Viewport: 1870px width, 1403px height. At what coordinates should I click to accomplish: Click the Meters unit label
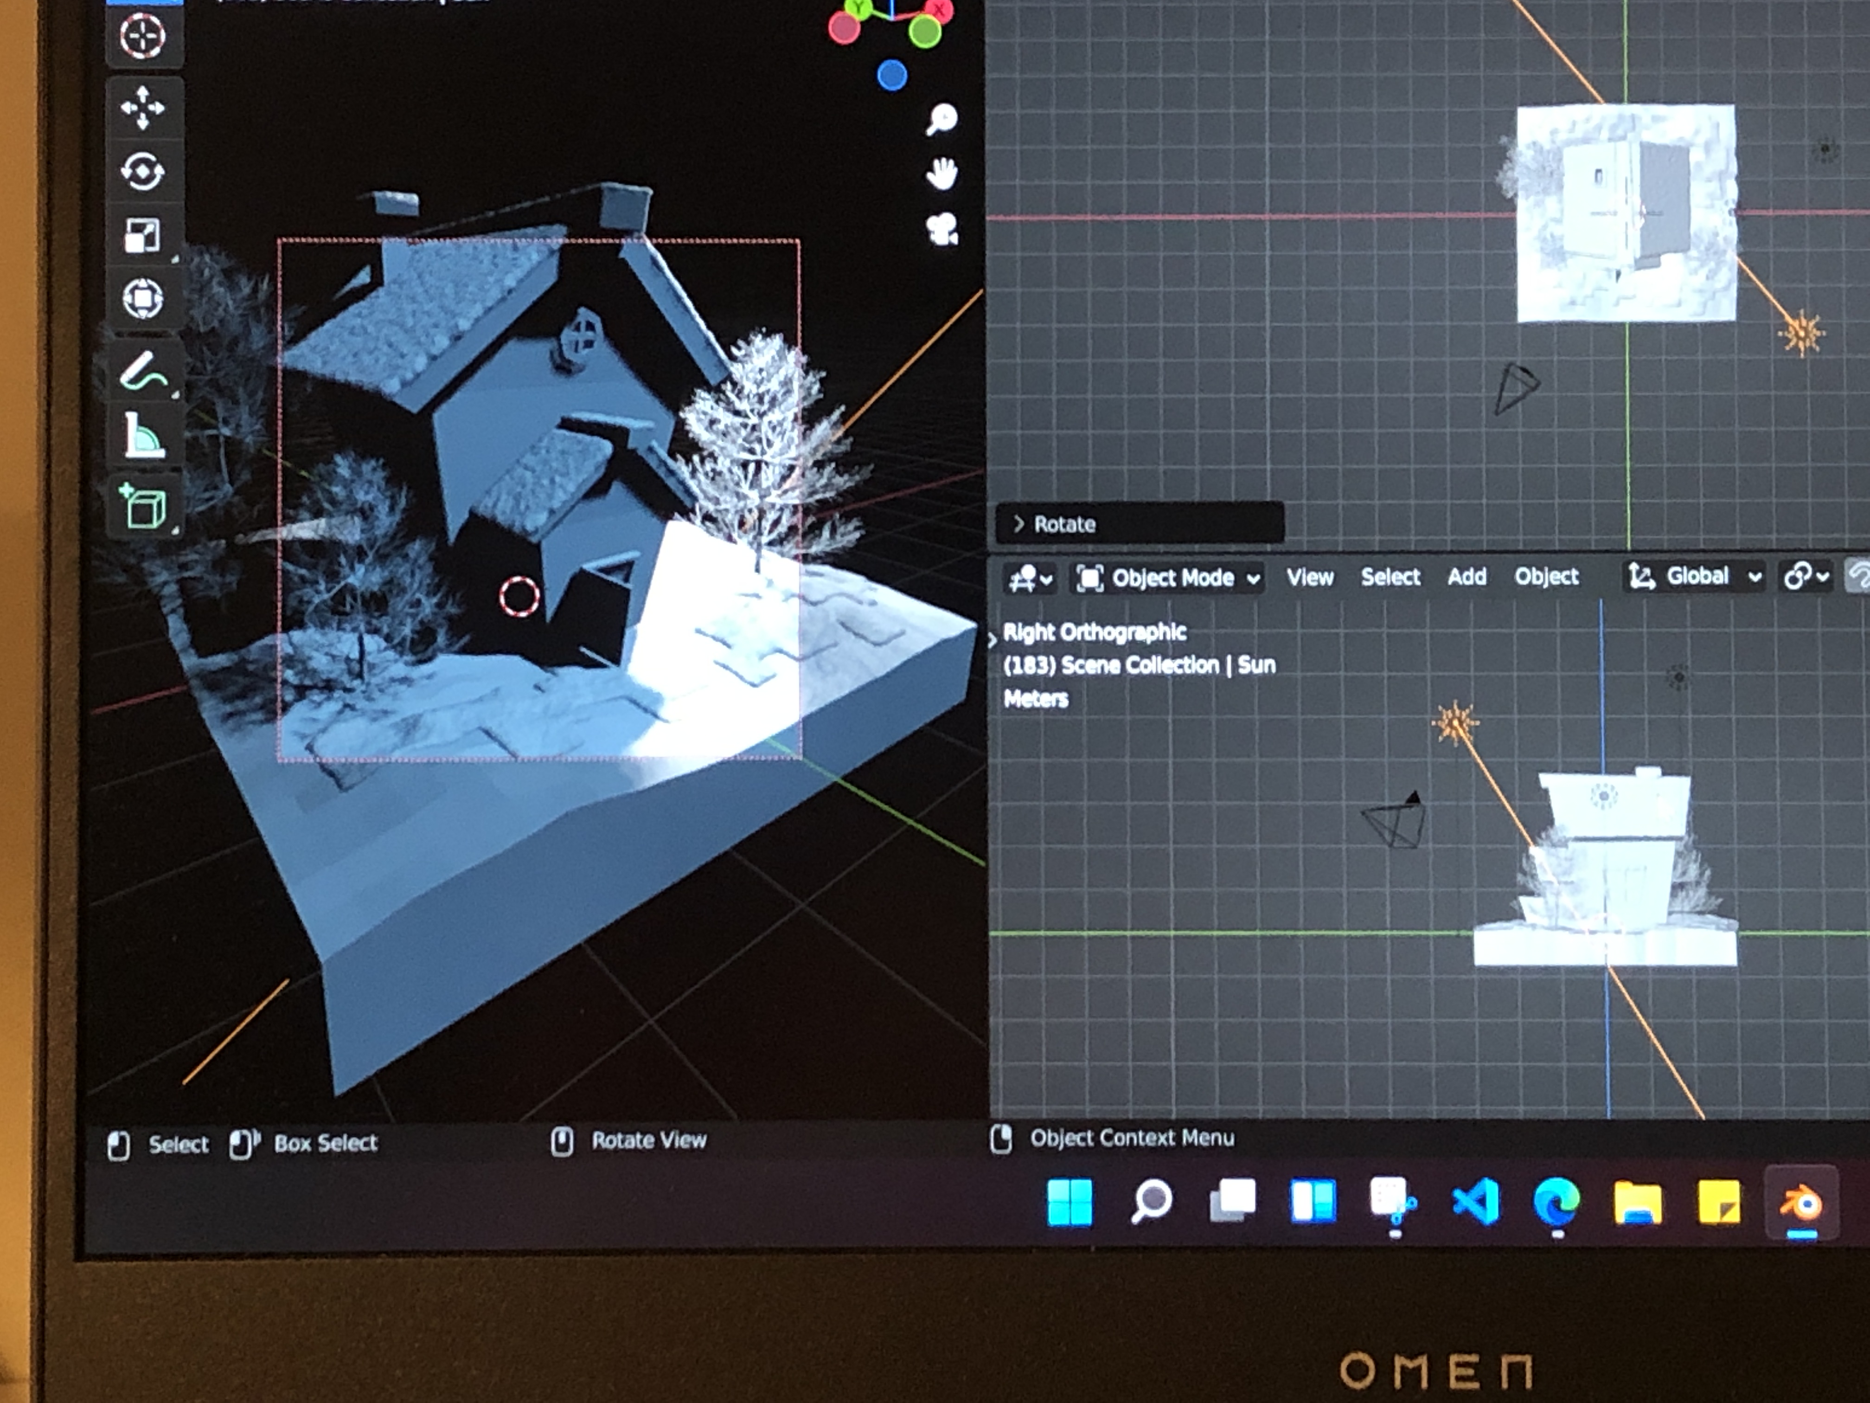pyautogui.click(x=1036, y=699)
